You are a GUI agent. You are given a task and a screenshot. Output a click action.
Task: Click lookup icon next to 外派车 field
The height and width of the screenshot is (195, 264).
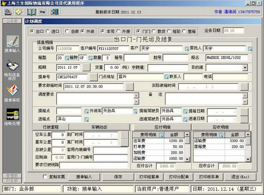click(x=135, y=111)
